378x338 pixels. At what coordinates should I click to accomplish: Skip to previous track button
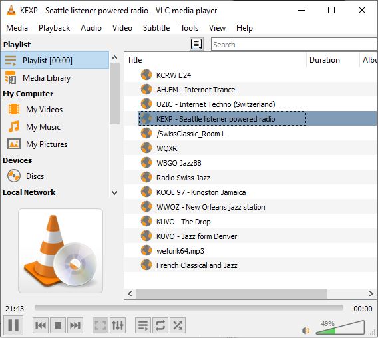(x=41, y=325)
